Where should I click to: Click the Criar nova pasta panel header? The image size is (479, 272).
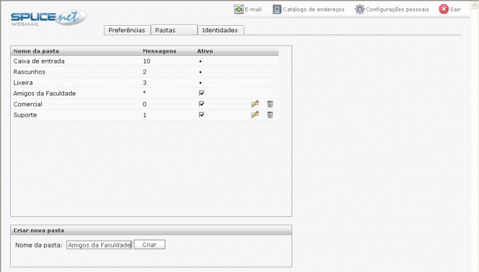tap(151, 230)
